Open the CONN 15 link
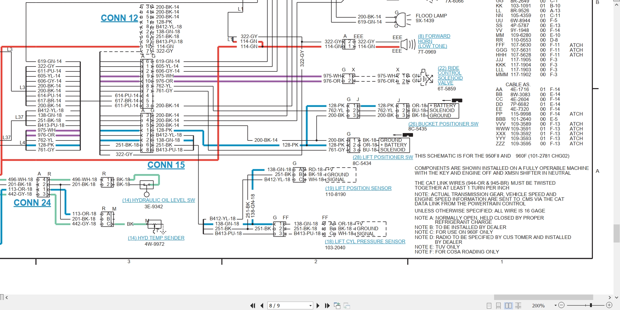This screenshot has width=620, height=310. click(166, 165)
